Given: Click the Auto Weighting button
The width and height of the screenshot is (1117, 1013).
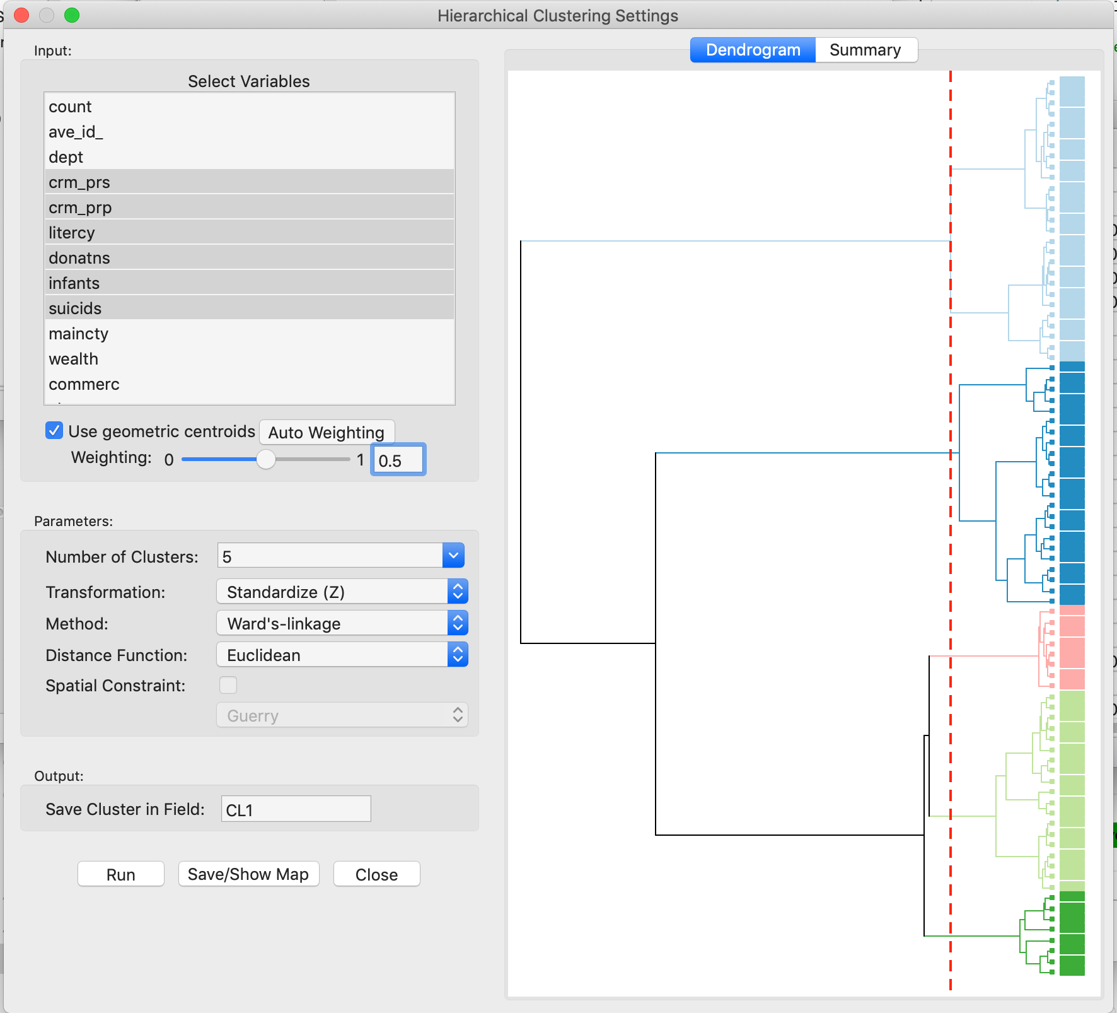Looking at the screenshot, I should (x=326, y=432).
